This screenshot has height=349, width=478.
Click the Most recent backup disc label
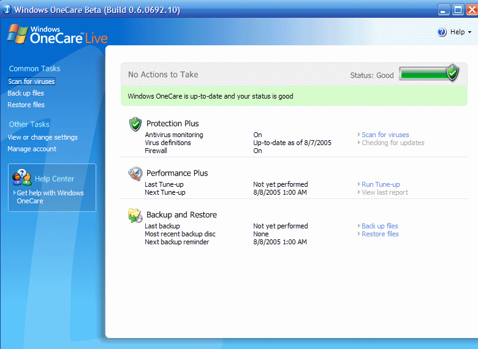[x=180, y=234]
